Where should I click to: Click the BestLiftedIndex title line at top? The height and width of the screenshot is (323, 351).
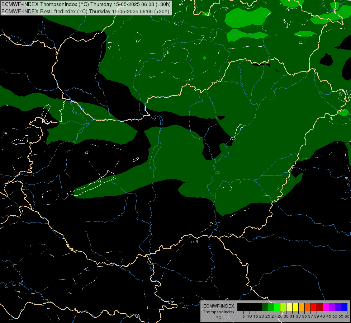pyautogui.click(x=85, y=11)
